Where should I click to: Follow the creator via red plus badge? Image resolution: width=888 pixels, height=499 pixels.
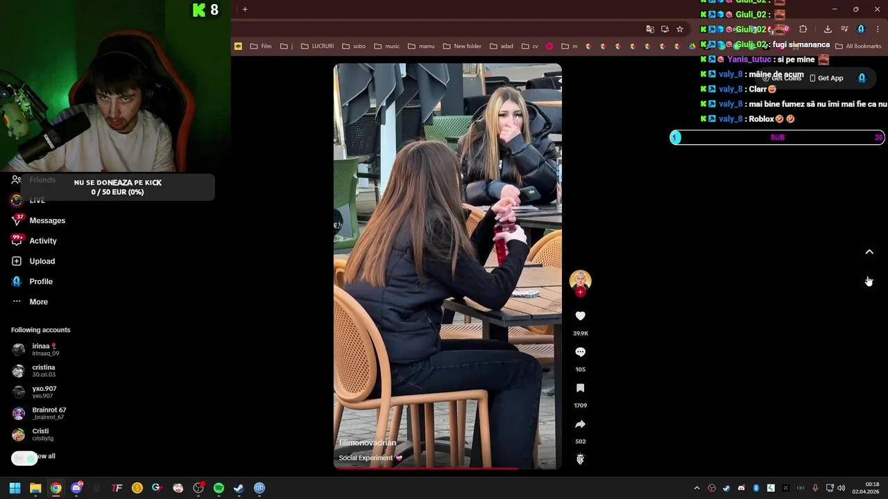580,292
